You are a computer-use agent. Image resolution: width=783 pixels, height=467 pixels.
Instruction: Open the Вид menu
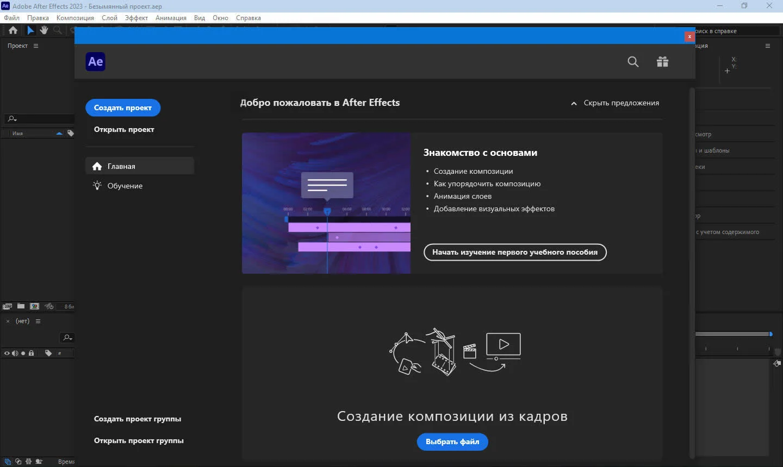coord(200,17)
